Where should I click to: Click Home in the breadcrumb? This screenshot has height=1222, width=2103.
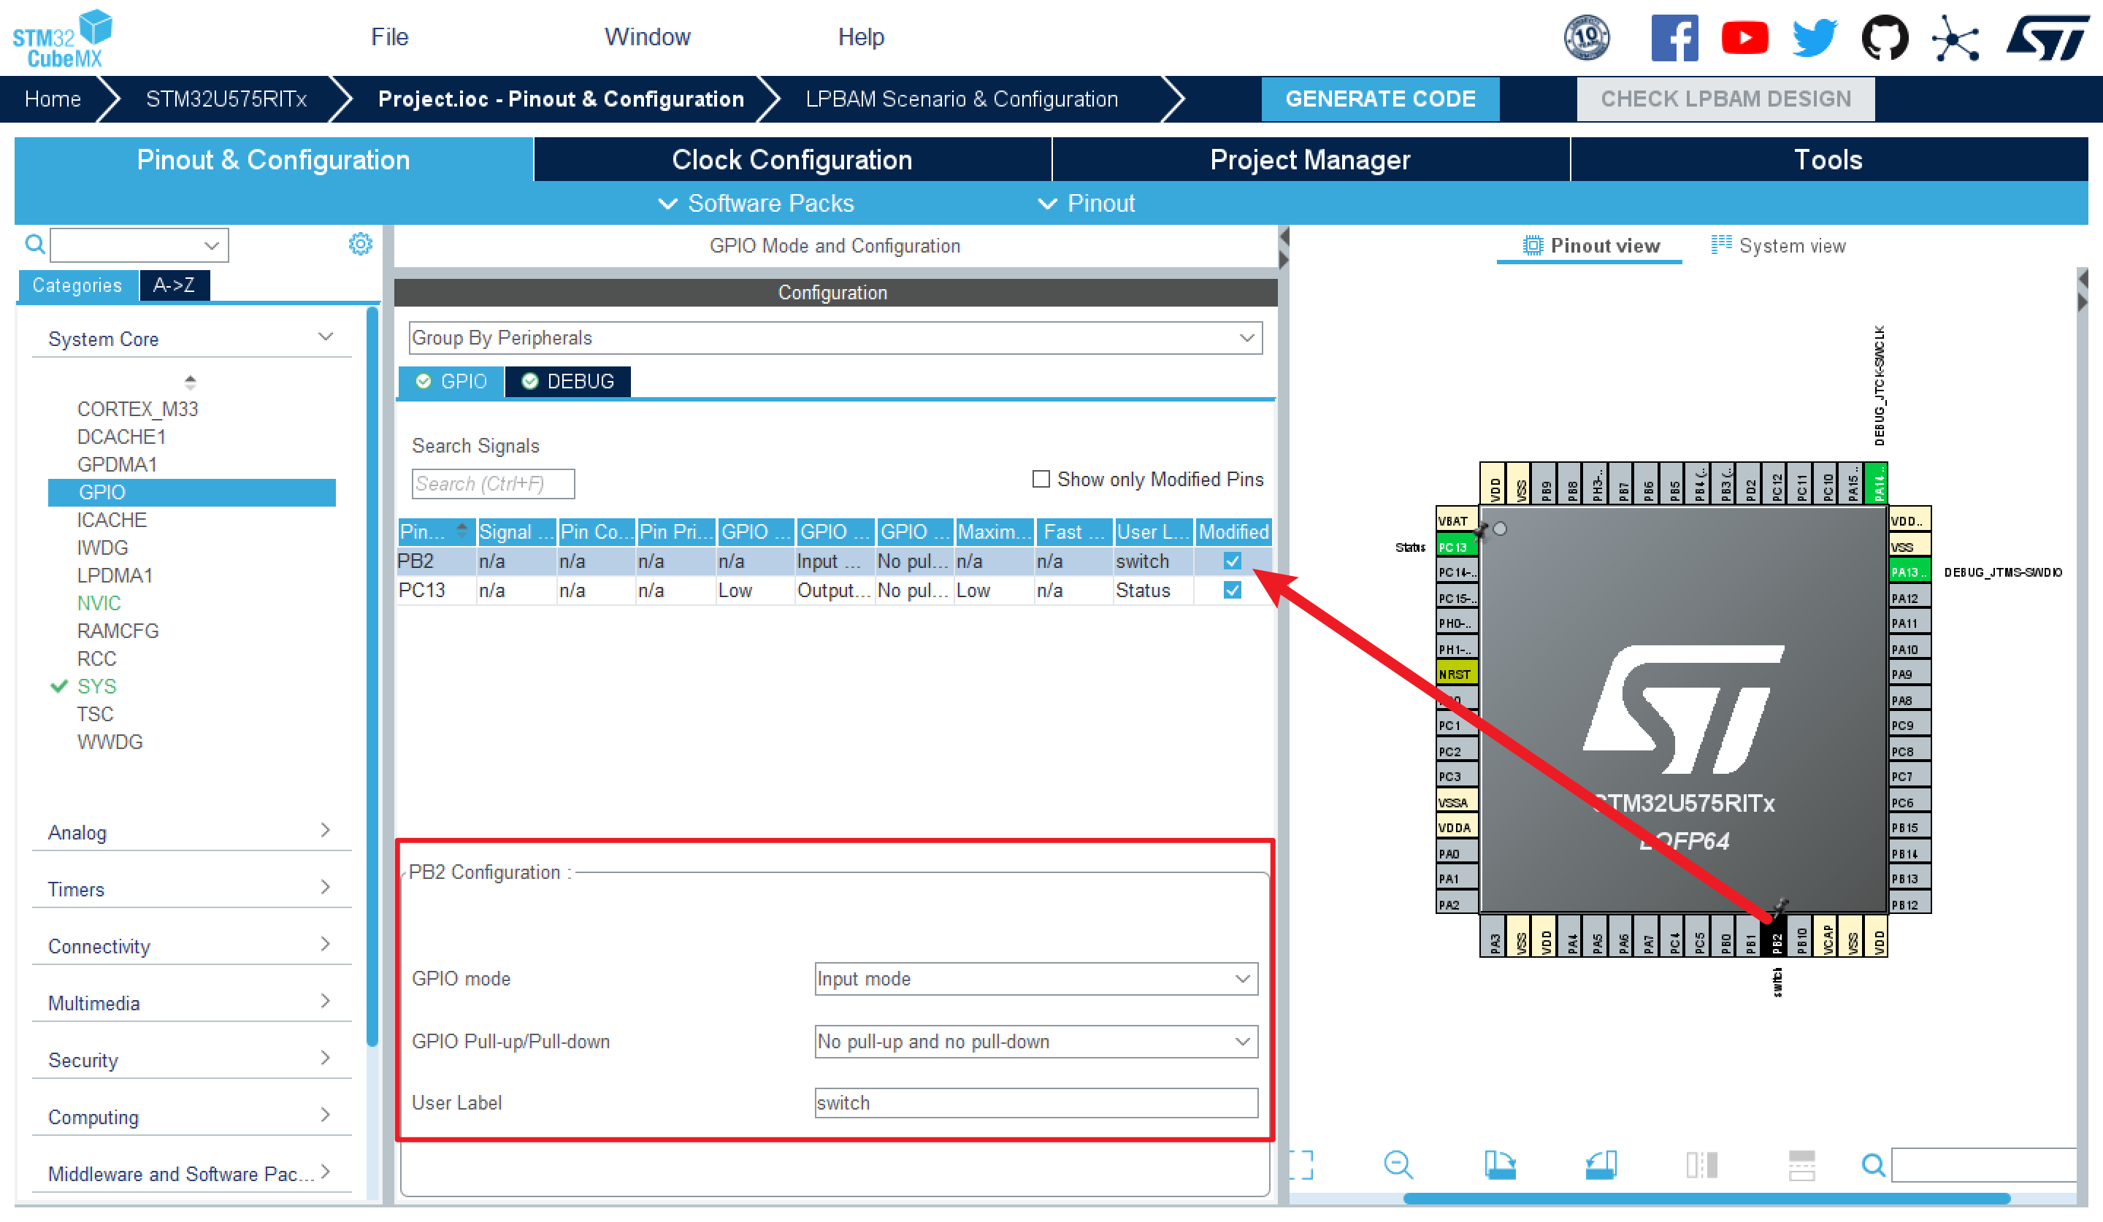point(53,99)
